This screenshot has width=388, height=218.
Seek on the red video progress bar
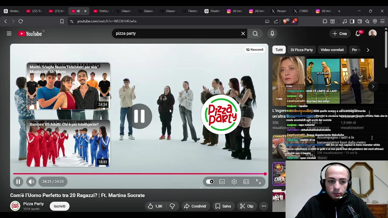pyautogui.click(x=139, y=174)
